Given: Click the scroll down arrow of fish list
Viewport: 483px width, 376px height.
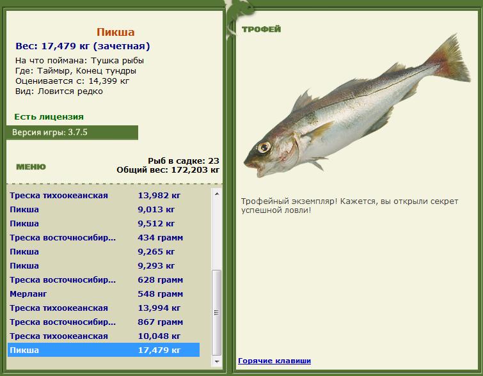Looking at the screenshot, I should [216, 361].
